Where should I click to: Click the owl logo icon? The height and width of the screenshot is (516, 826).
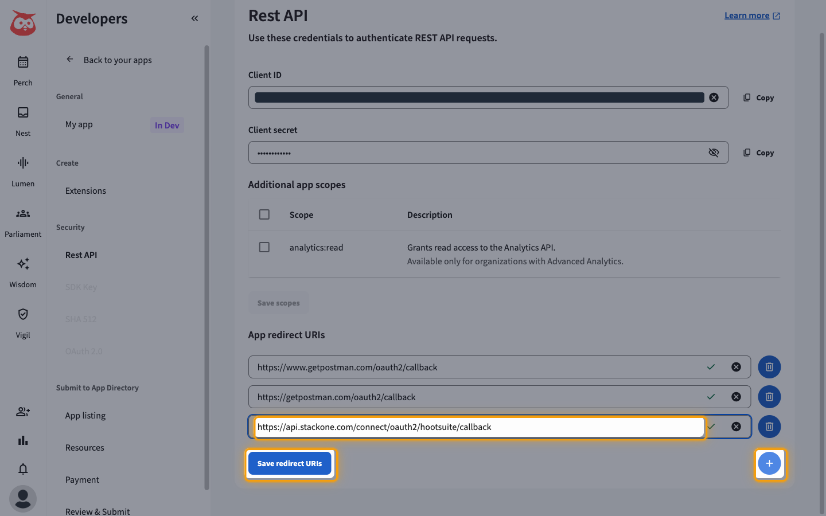[x=23, y=23]
